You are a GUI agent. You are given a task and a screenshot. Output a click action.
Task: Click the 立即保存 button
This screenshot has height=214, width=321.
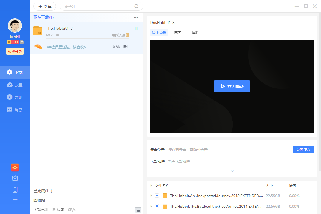click(303, 150)
